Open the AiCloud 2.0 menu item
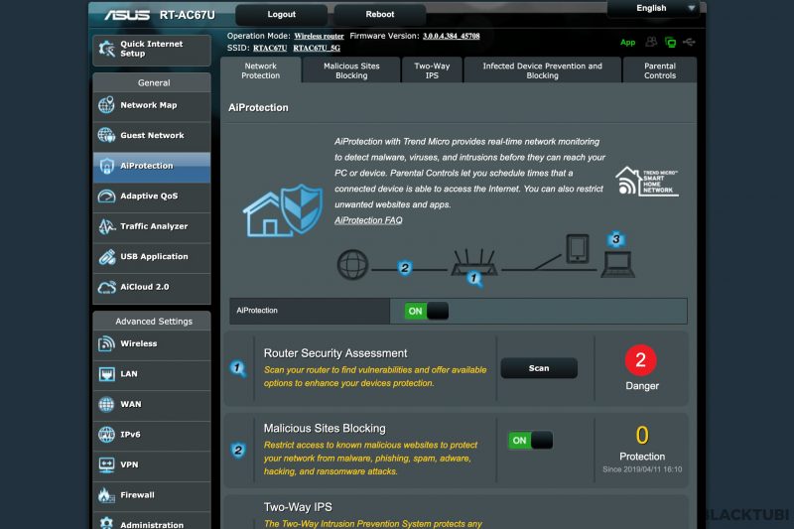The image size is (794, 529). (x=152, y=287)
